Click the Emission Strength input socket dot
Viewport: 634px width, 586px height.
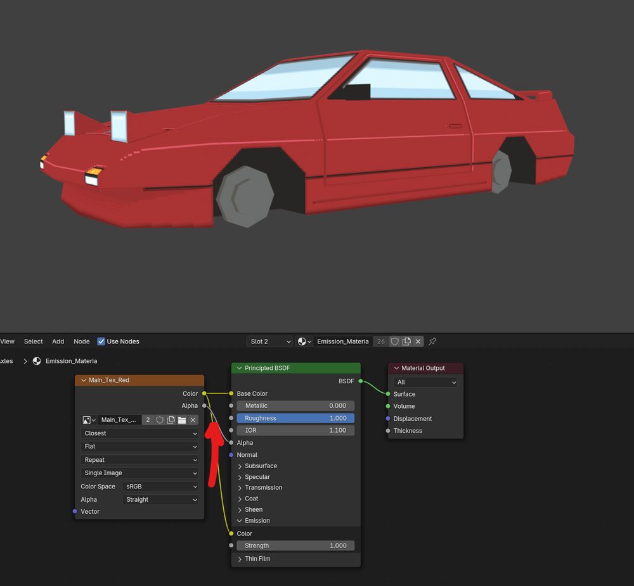click(231, 545)
